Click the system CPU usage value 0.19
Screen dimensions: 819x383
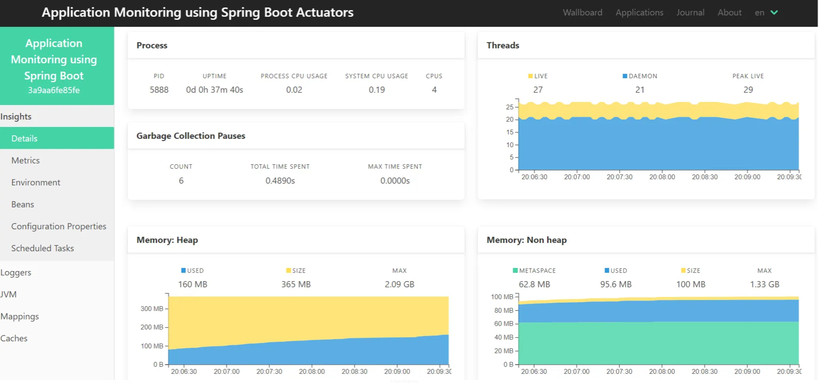[x=377, y=90]
